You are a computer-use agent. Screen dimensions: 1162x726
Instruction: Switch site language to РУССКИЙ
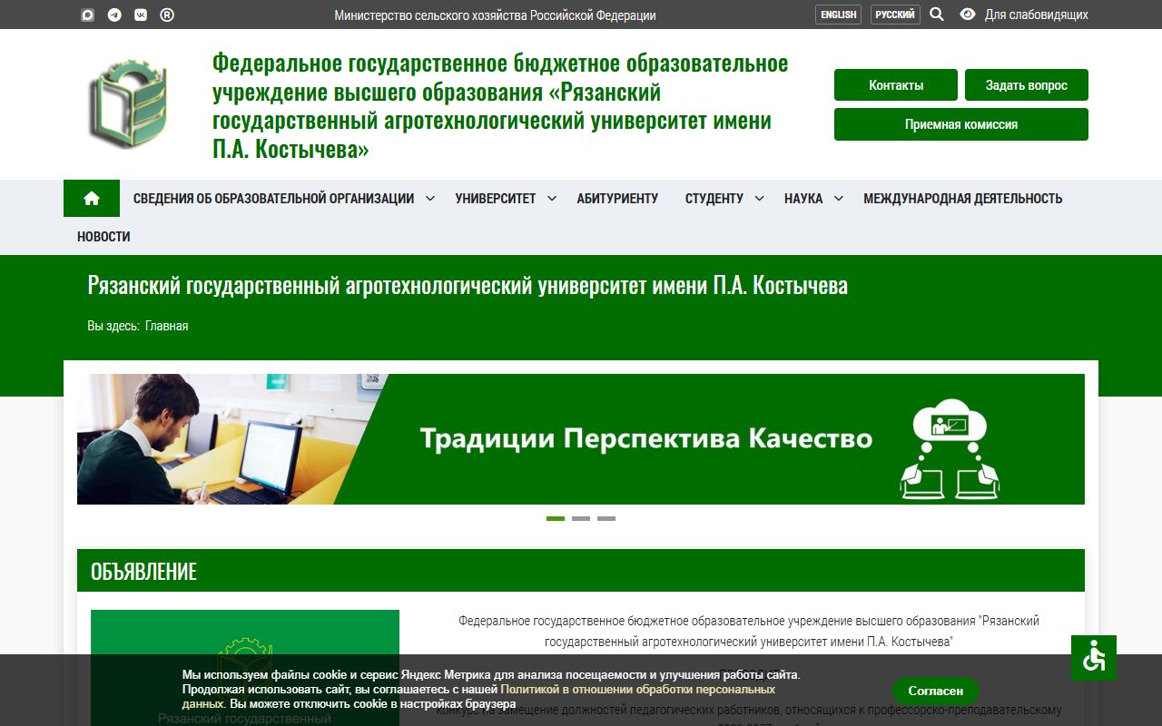[x=895, y=15]
